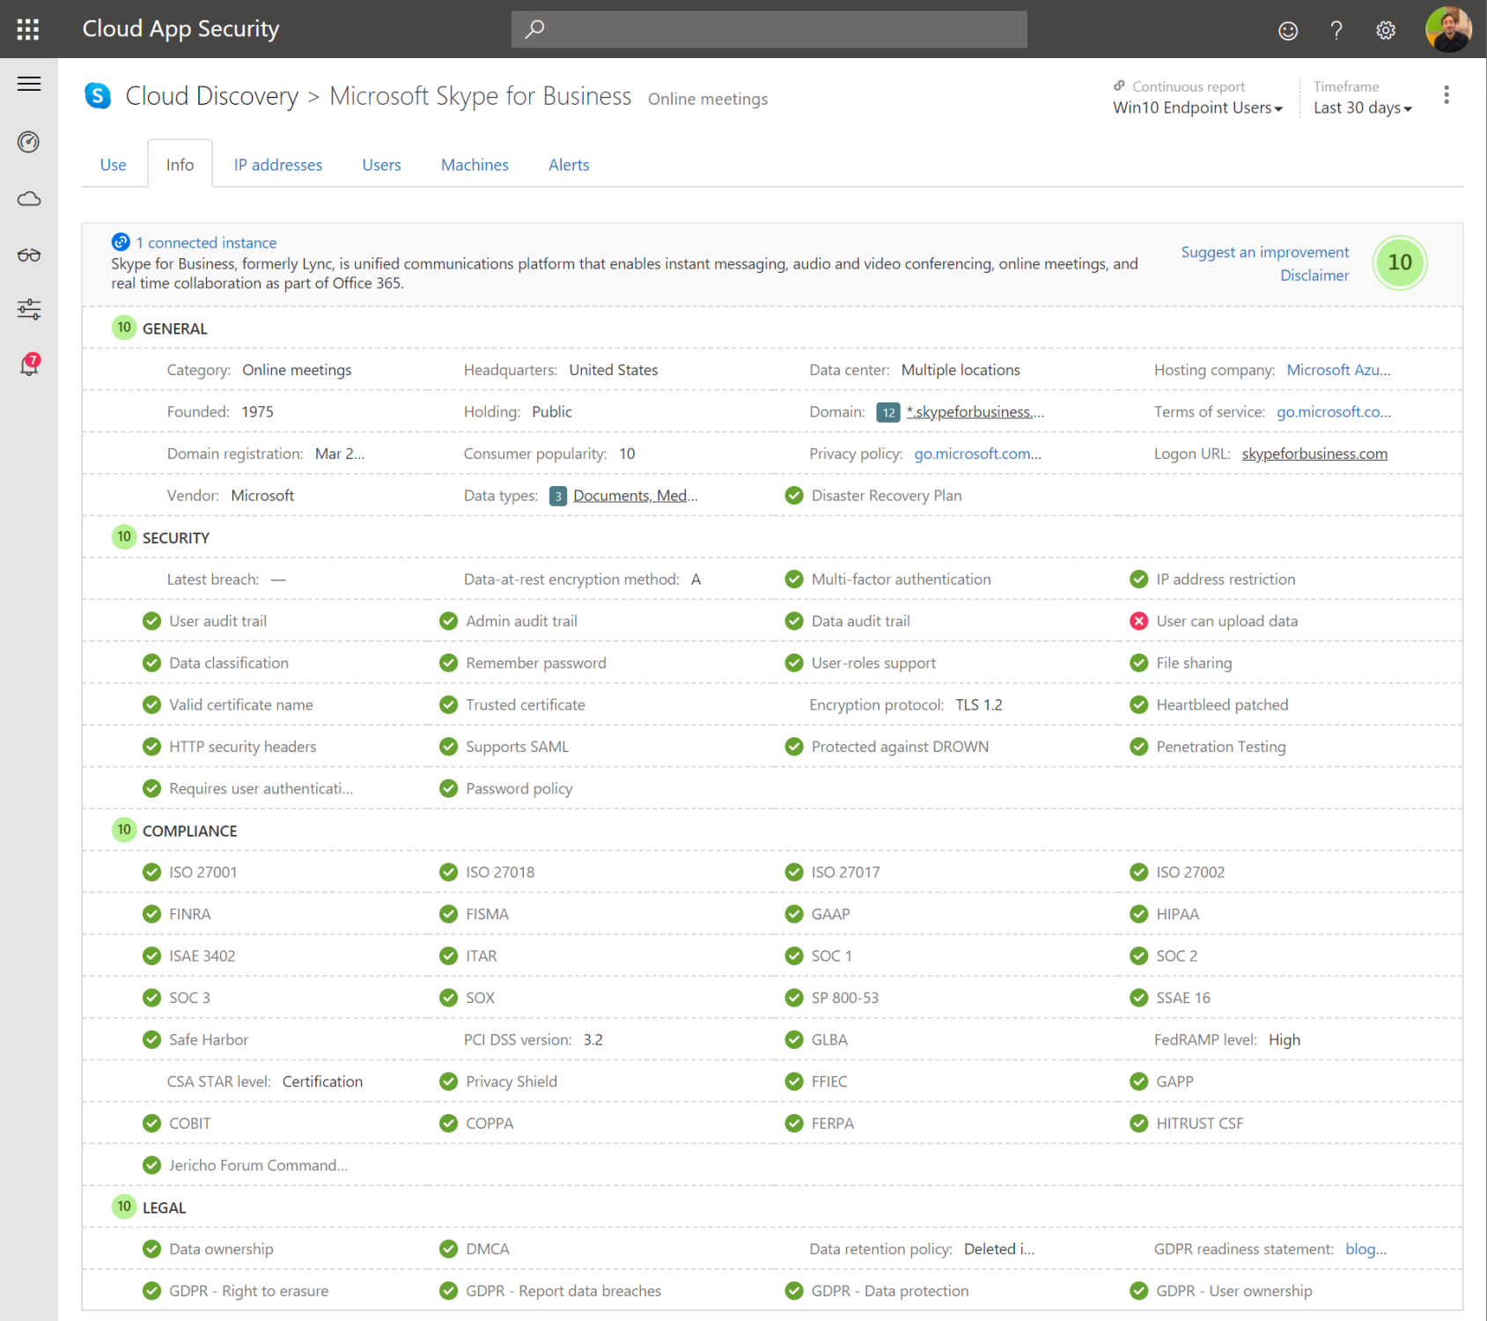Open the Control policies sliders icon
The height and width of the screenshot is (1321, 1487).
coord(29,309)
